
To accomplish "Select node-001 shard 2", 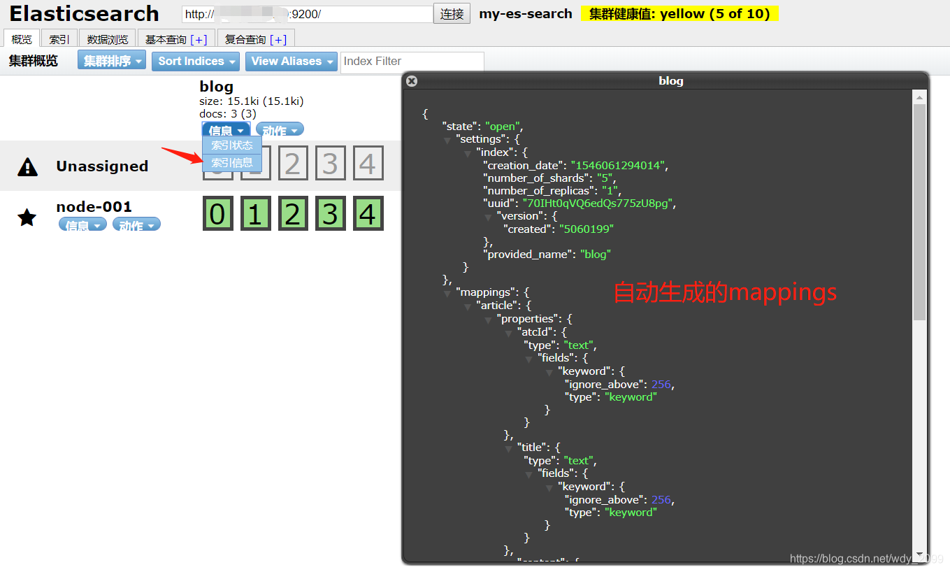I will click(292, 213).
